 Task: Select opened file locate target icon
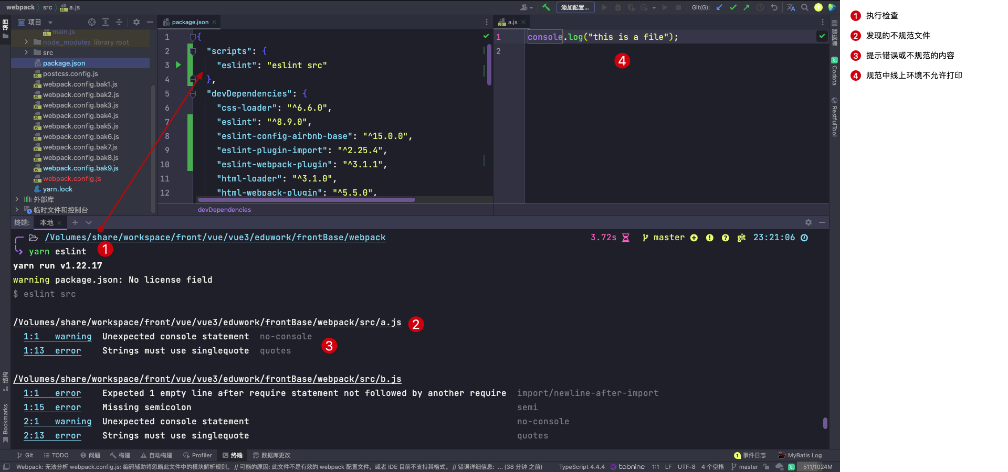(x=92, y=22)
